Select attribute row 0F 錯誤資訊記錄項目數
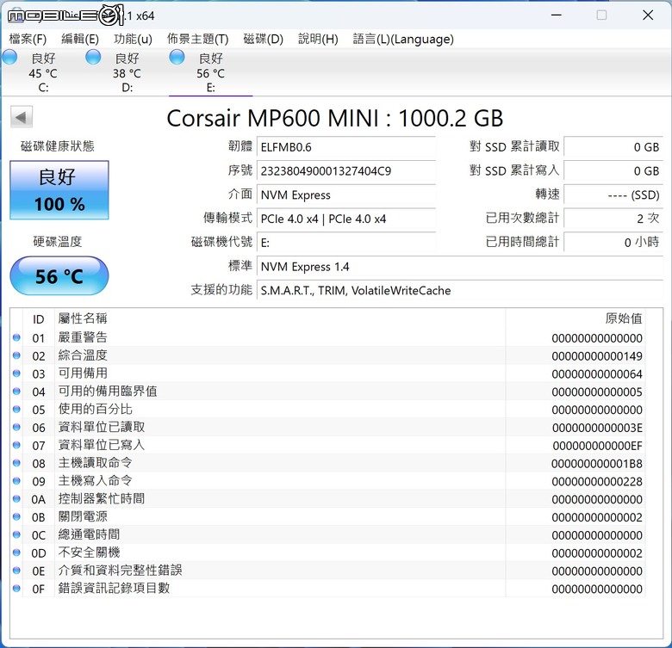This screenshot has height=648, width=672. point(328,589)
